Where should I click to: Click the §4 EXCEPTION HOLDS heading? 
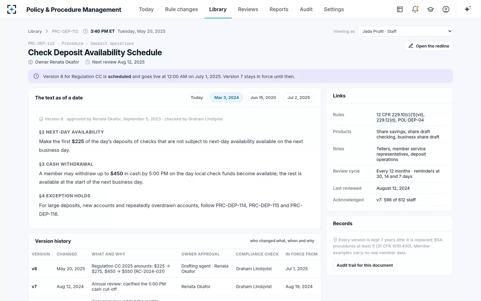[65, 196]
